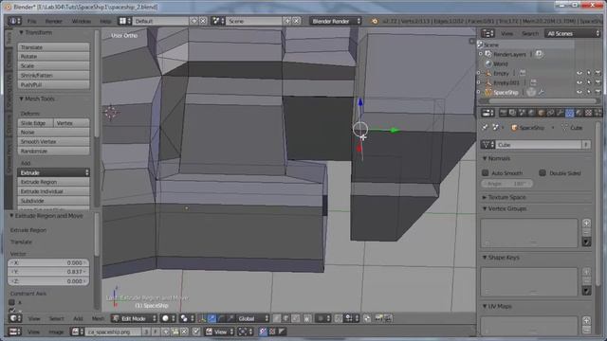Click the screen layout browse icon

tap(124, 21)
